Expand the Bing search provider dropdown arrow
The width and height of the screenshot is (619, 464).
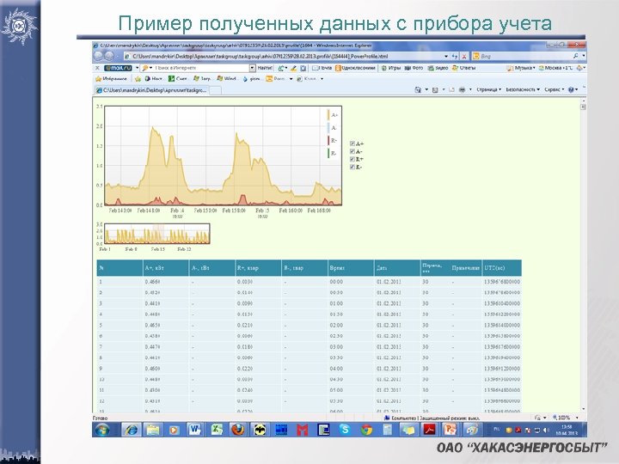click(x=584, y=56)
